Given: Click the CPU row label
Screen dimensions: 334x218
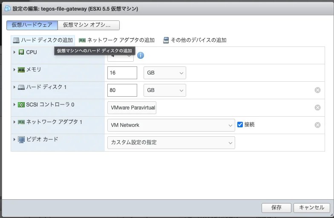Looking at the screenshot, I should pos(32,52).
